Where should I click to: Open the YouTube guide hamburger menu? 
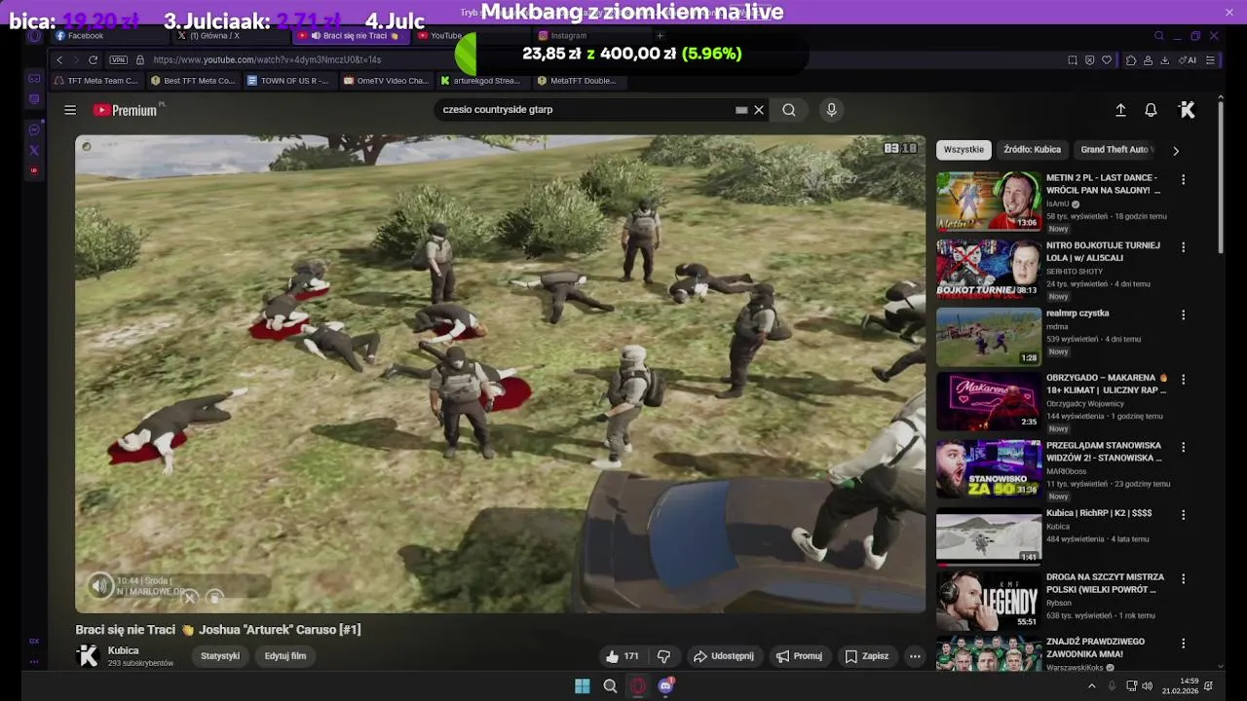(x=70, y=110)
